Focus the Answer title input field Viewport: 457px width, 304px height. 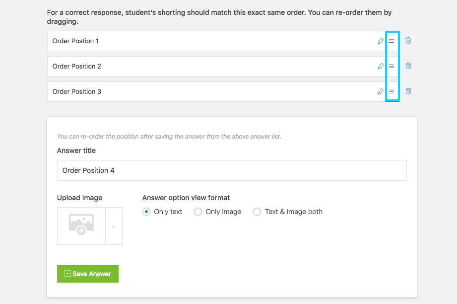[232, 170]
